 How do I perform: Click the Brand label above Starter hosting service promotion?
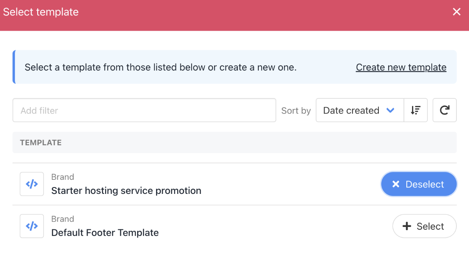[63, 177]
